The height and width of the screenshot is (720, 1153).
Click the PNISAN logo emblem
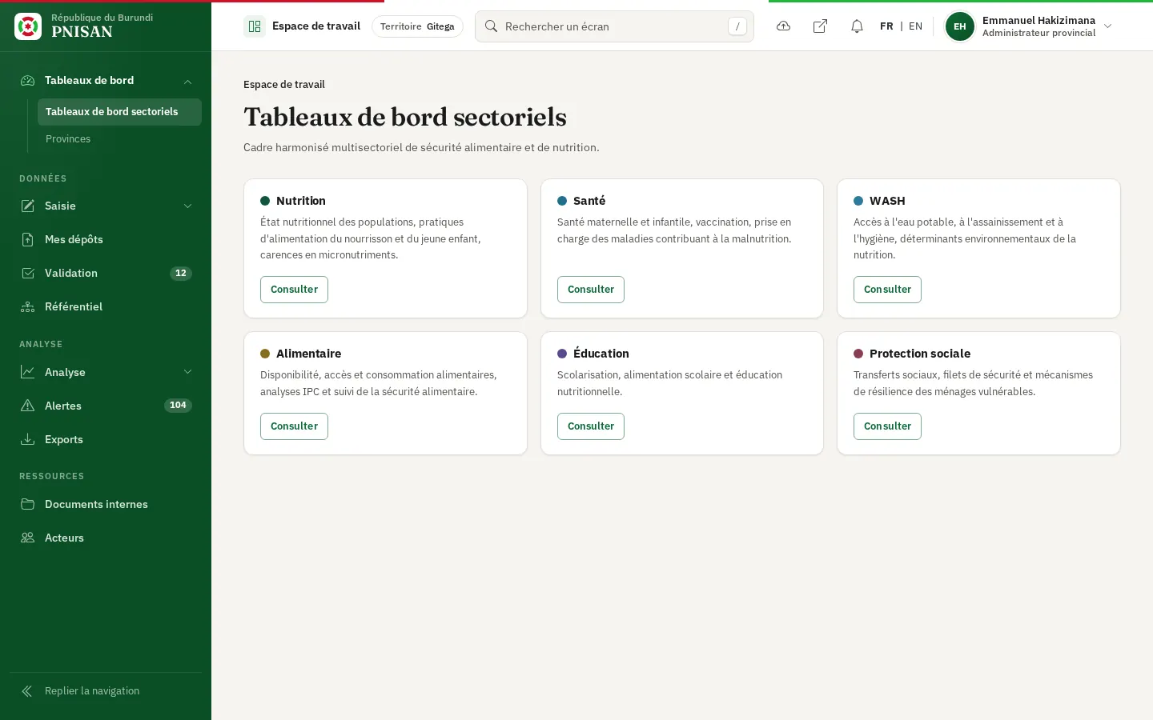(x=28, y=26)
